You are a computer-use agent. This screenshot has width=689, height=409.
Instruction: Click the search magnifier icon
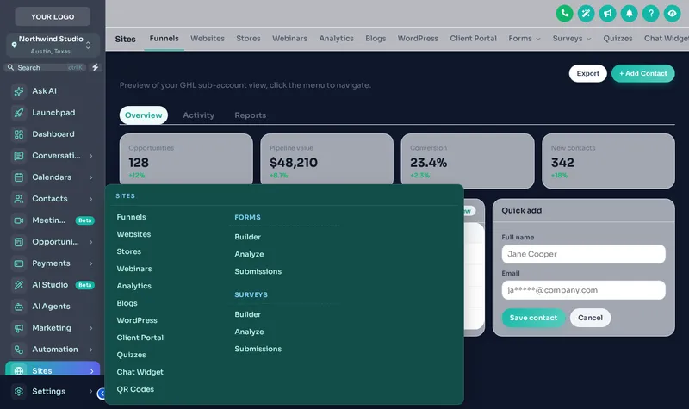pyautogui.click(x=10, y=67)
